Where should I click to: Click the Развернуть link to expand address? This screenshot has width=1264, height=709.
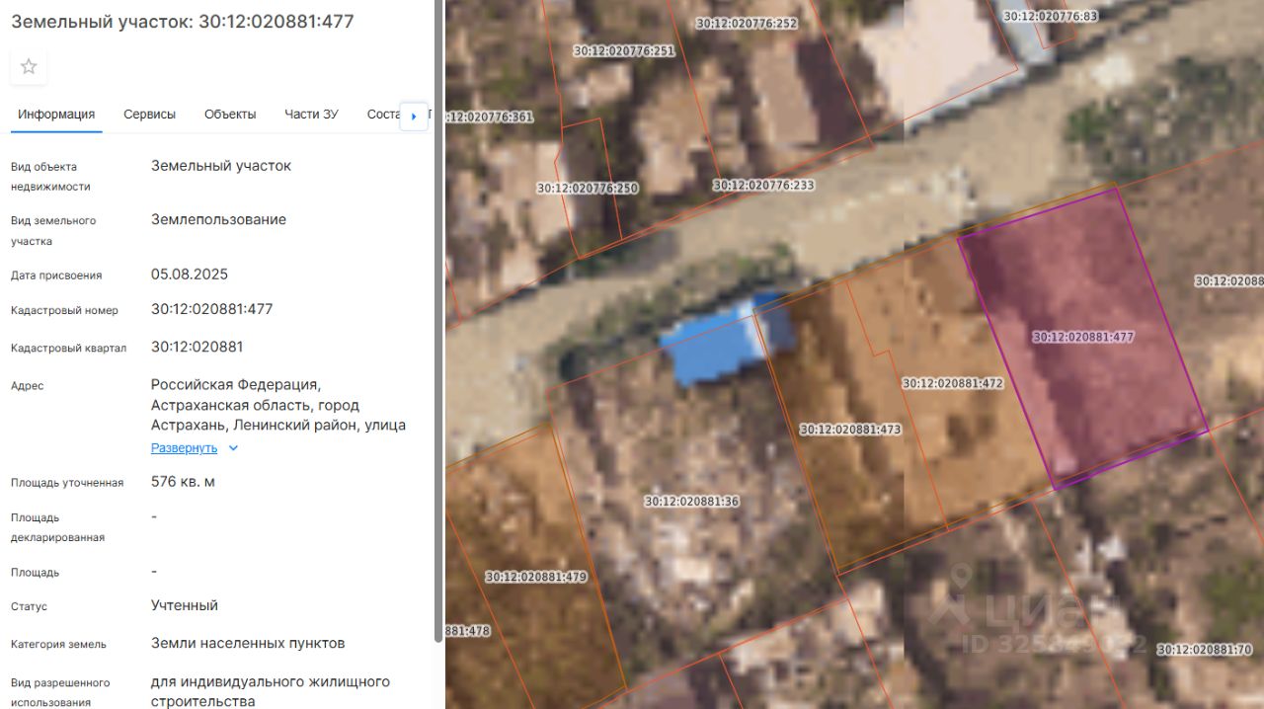pos(184,448)
